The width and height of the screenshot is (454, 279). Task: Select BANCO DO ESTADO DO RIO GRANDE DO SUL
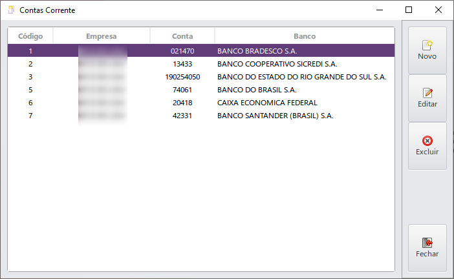pyautogui.click(x=201, y=77)
